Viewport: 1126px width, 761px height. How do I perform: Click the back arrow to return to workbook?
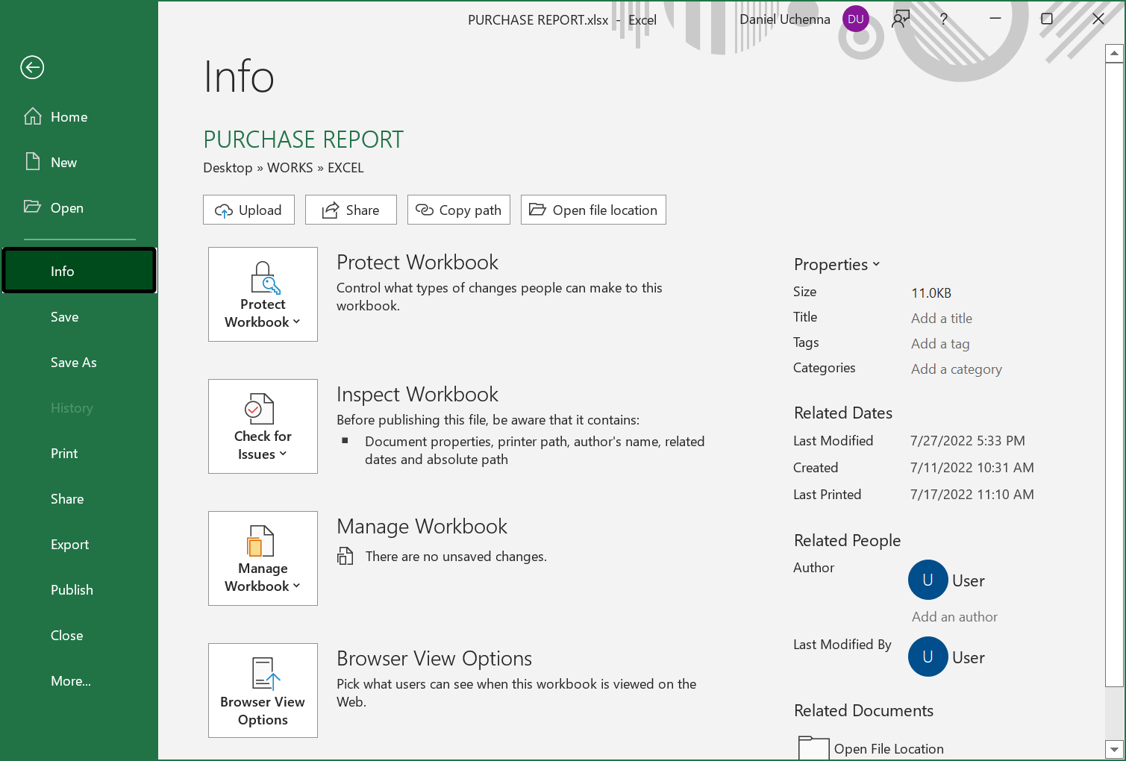pos(32,68)
